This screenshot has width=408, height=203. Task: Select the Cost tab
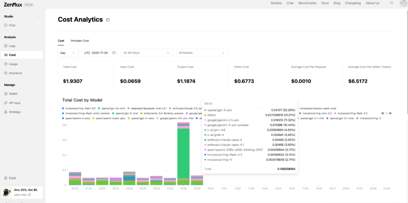61,41
